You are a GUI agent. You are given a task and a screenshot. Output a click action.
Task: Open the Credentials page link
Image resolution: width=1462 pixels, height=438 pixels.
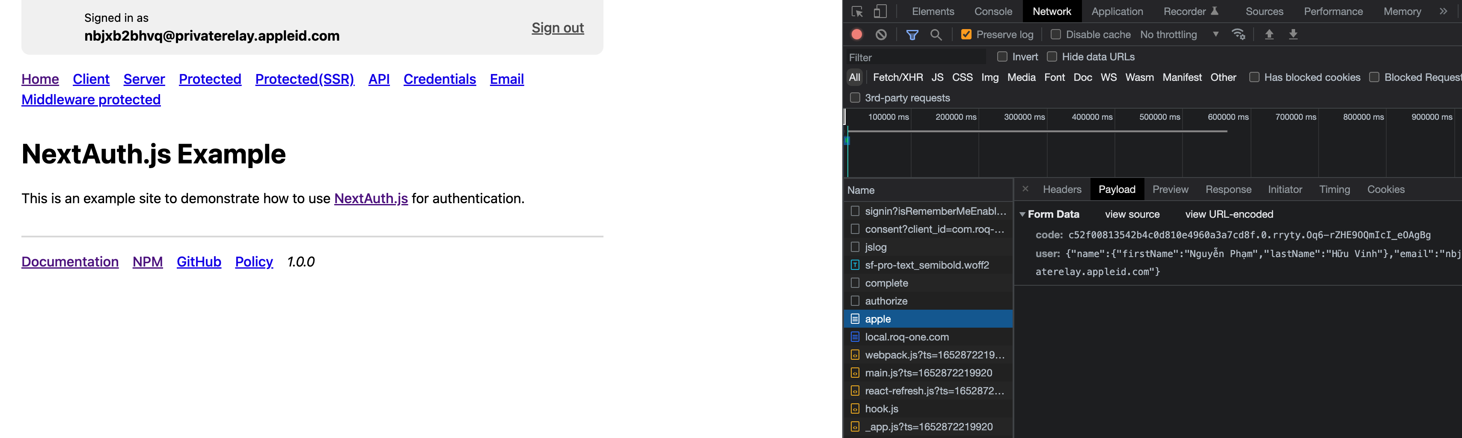coord(439,79)
